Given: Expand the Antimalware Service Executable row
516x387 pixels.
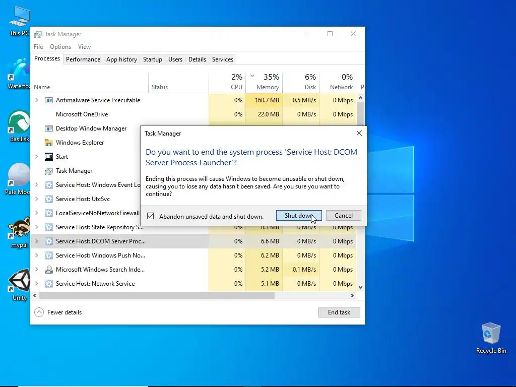Looking at the screenshot, I should [x=36, y=100].
